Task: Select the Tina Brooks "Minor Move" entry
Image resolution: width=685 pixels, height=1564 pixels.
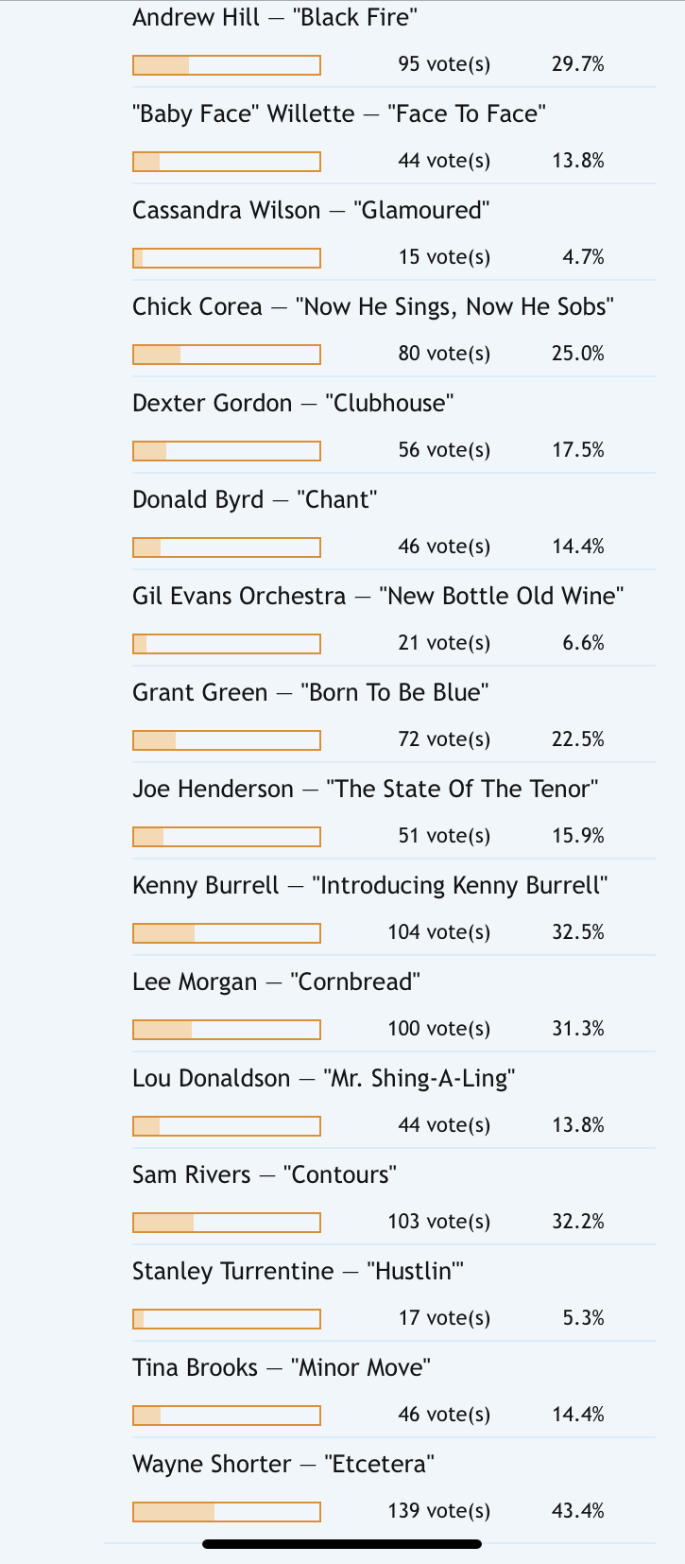Action: pos(282,1368)
